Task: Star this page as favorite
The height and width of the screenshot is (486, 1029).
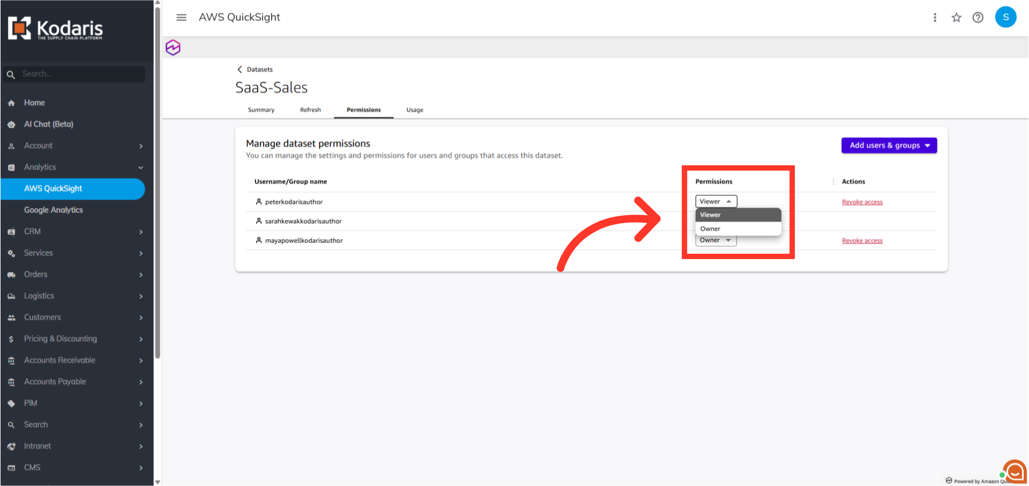Action: tap(956, 18)
